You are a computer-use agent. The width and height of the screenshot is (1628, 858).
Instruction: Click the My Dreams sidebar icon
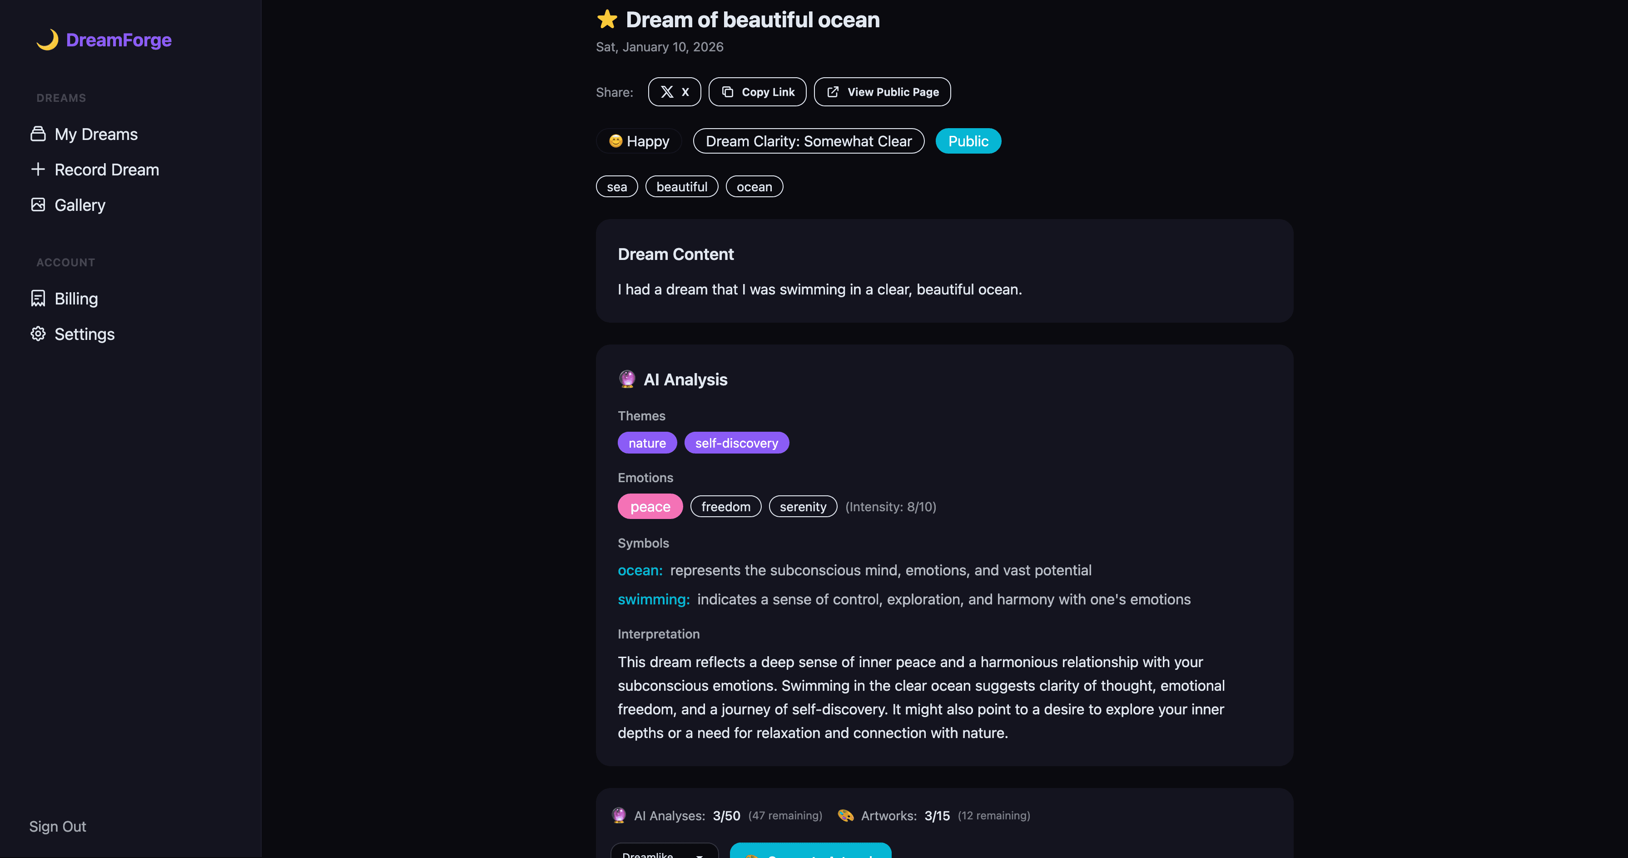coord(38,134)
